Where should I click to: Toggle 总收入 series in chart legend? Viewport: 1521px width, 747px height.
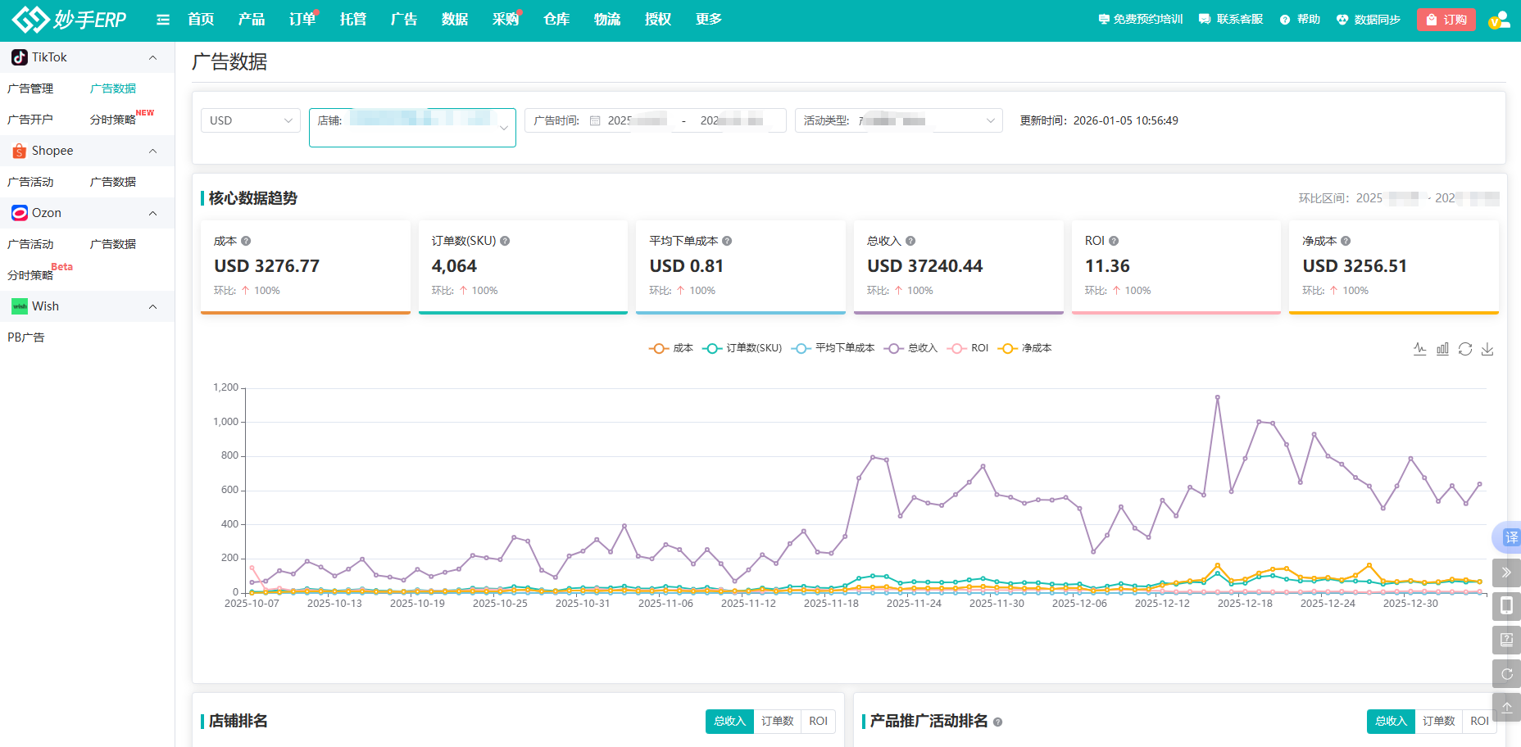coord(910,348)
